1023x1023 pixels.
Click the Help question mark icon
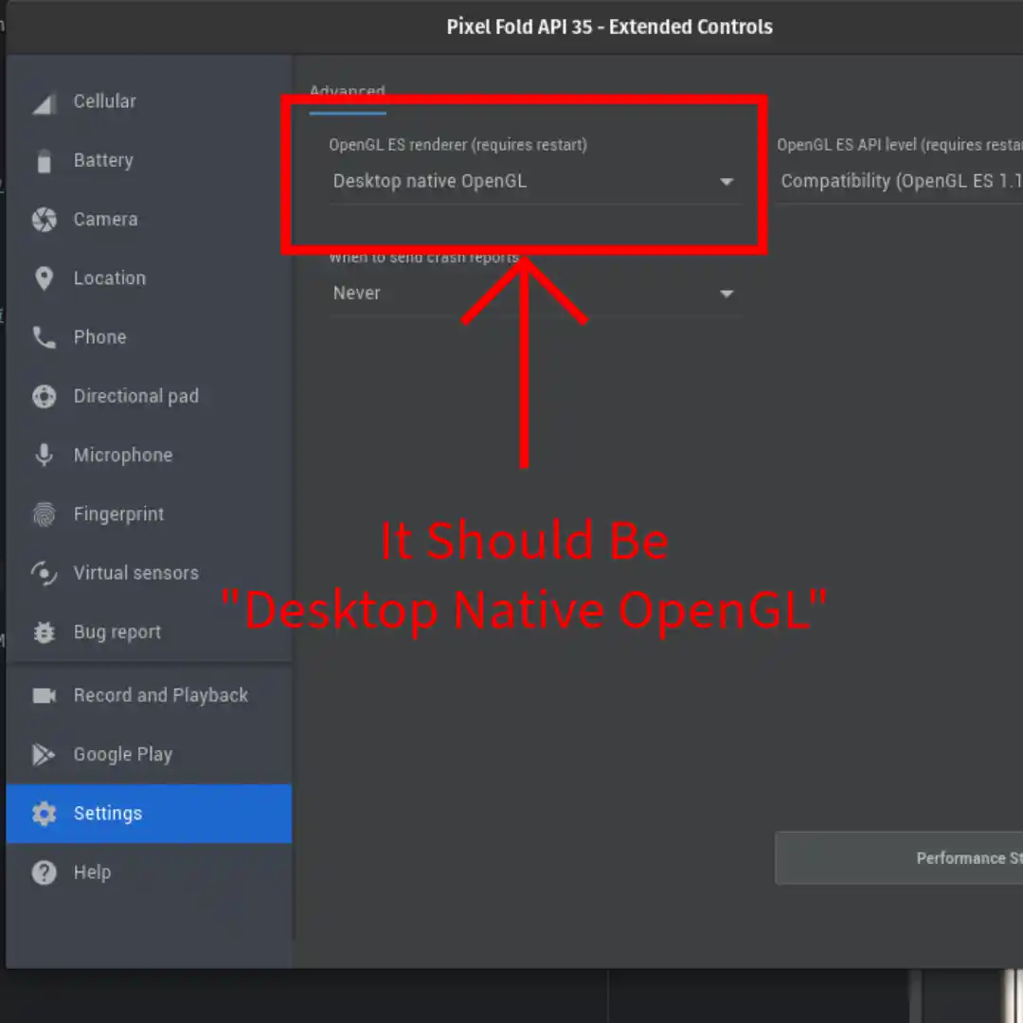(x=44, y=872)
